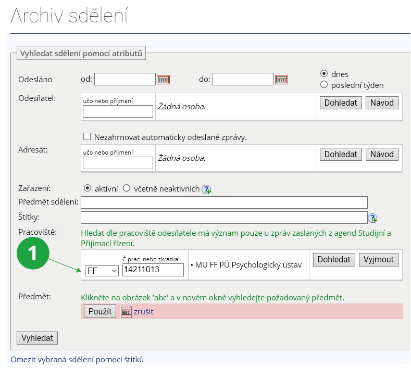
Task: Enable 'Nezahrnovat automaticky odeslané zprávy' checkbox
Action: (87, 137)
